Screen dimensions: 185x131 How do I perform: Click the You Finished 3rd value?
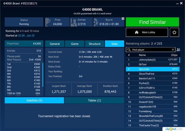coord(80,76)
